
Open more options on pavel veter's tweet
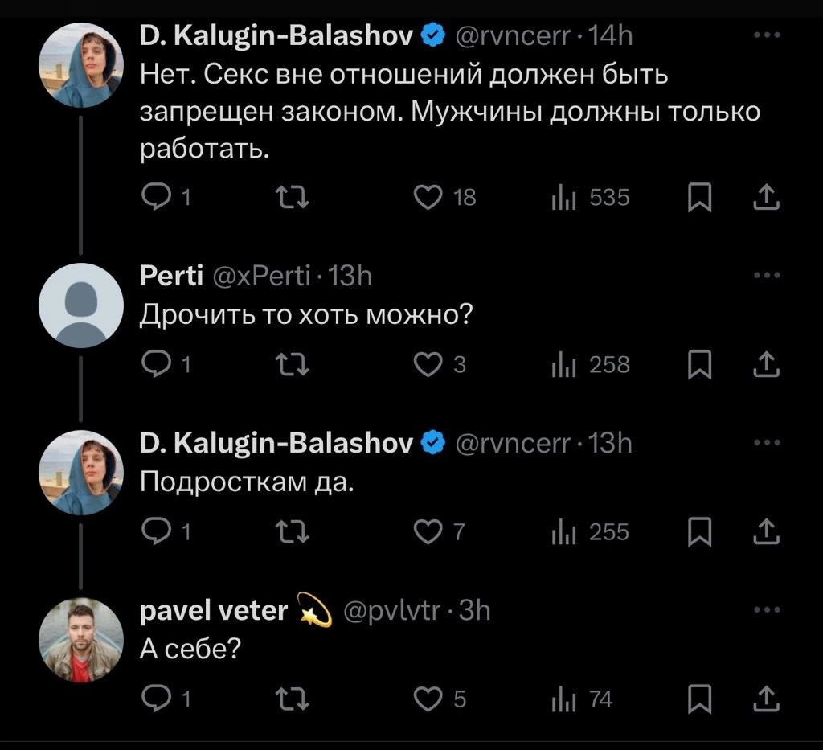click(767, 611)
